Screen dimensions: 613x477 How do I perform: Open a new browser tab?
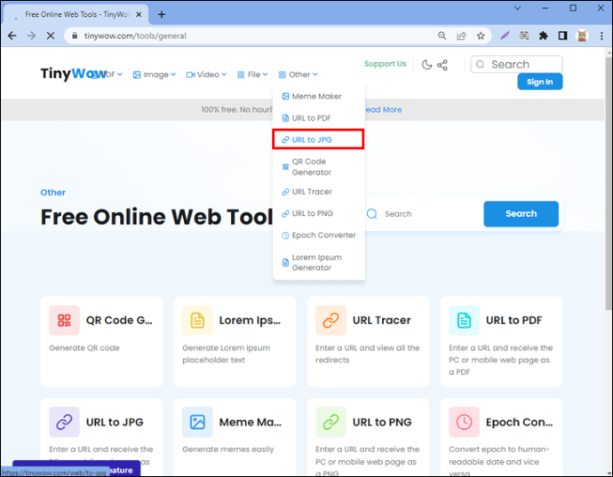click(x=162, y=14)
